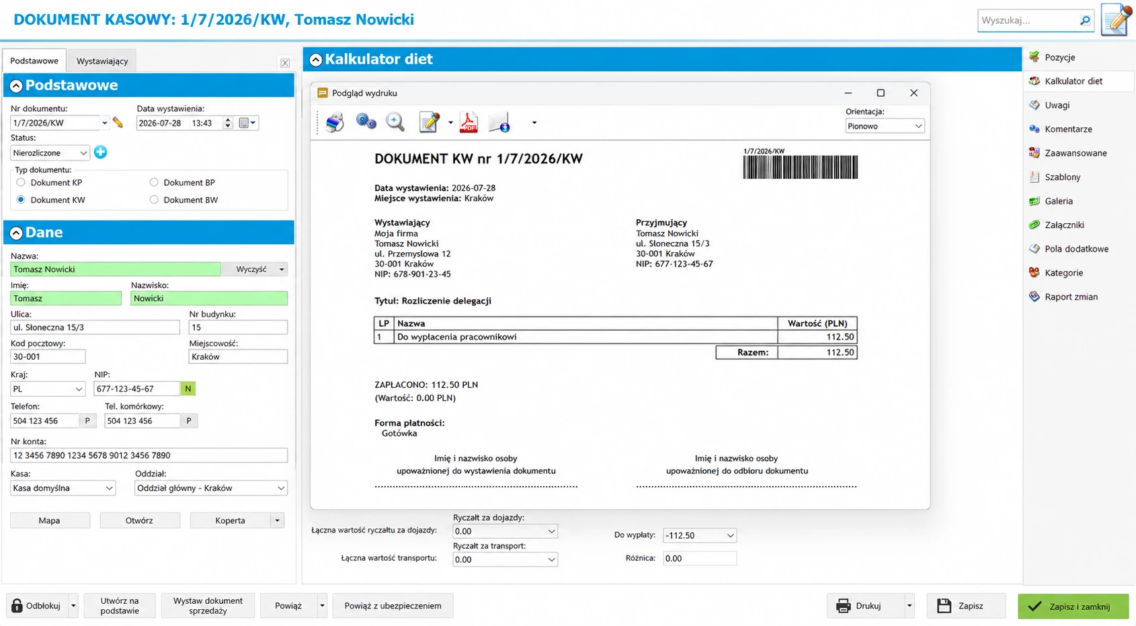Select the Dokument BP radio button

pyautogui.click(x=154, y=182)
